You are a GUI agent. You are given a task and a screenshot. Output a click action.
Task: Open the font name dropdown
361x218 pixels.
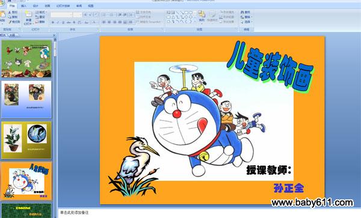[61, 15]
